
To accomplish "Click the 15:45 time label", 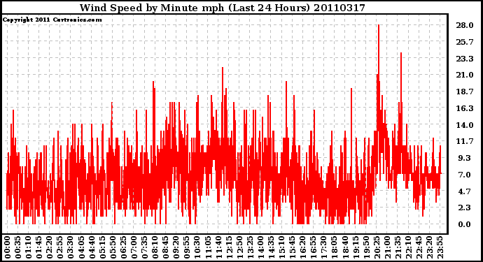I will pos(293,247).
